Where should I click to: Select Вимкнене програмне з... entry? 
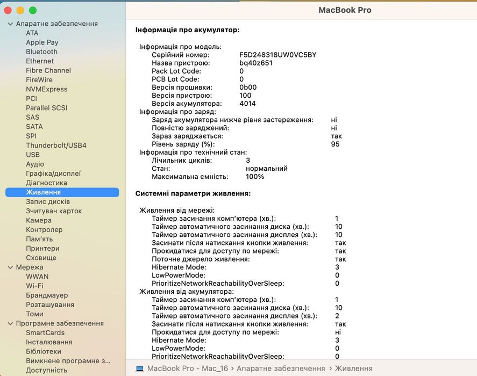coord(68,361)
